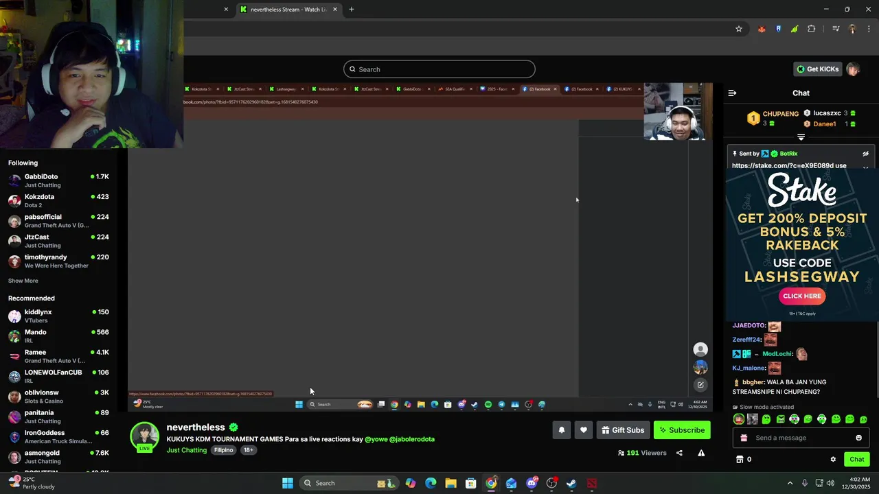Open the profile avatar menu
The image size is (879, 494).
click(x=853, y=69)
